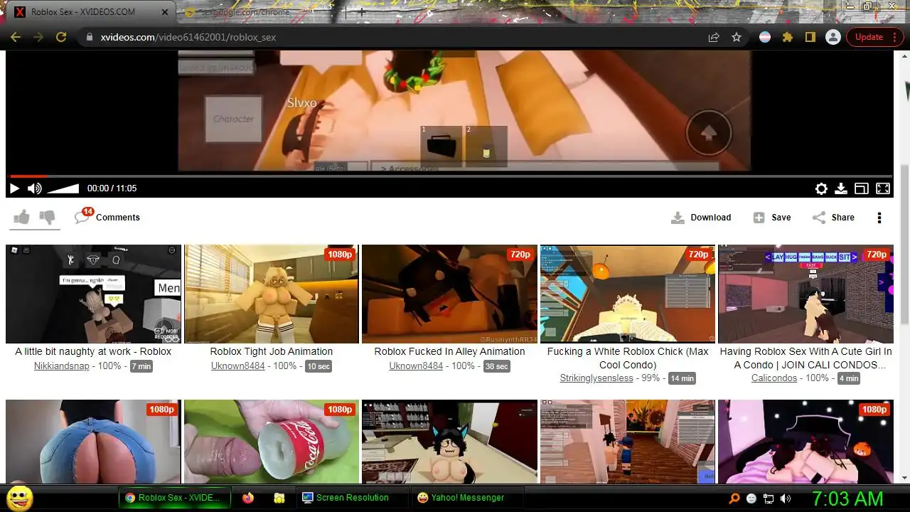Open the player settings gear
The width and height of the screenshot is (910, 512).
(x=821, y=188)
